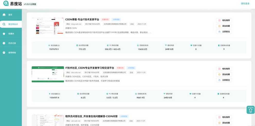Click the blue 24年老站 tag on 程序员问答社区
The height and width of the screenshot is (126, 255).
point(124,116)
